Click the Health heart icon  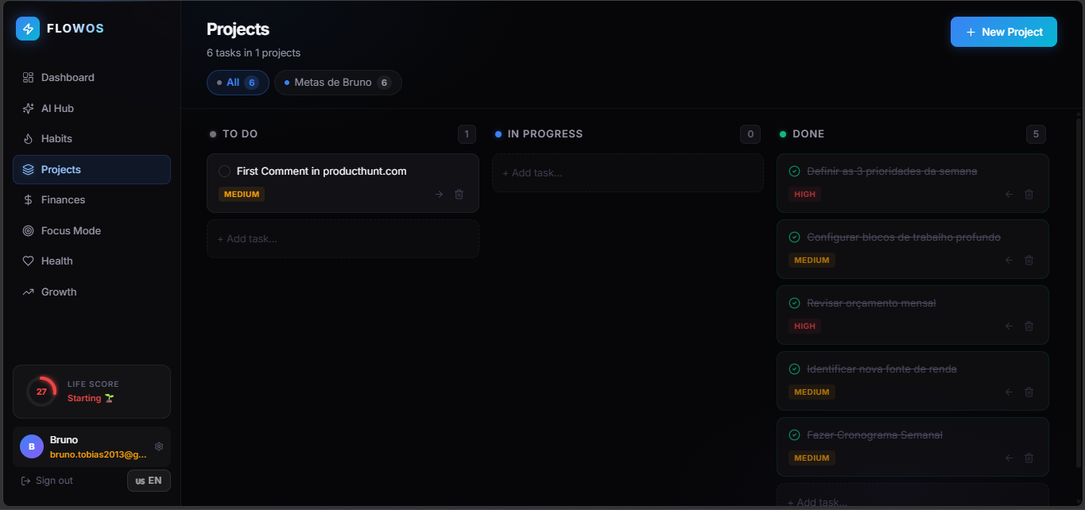click(28, 261)
